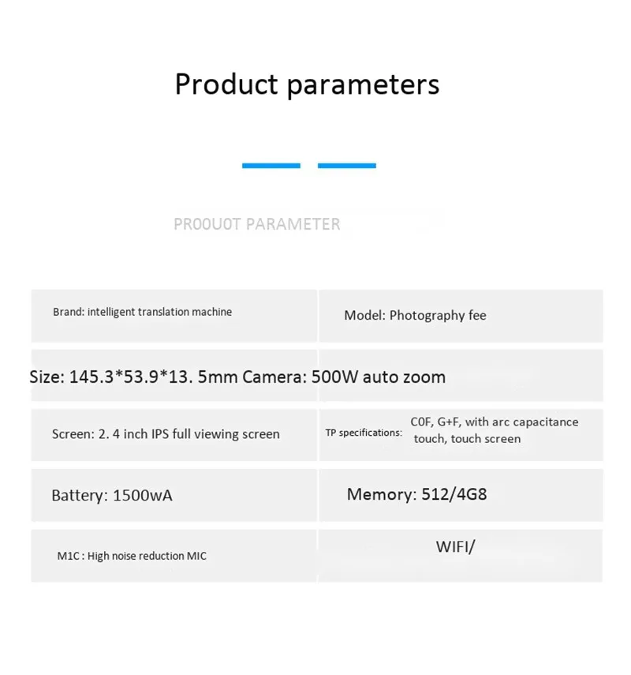631x675 pixels.
Task: Select the Screen 2.4 inch IPS cell
Action: tap(174, 435)
